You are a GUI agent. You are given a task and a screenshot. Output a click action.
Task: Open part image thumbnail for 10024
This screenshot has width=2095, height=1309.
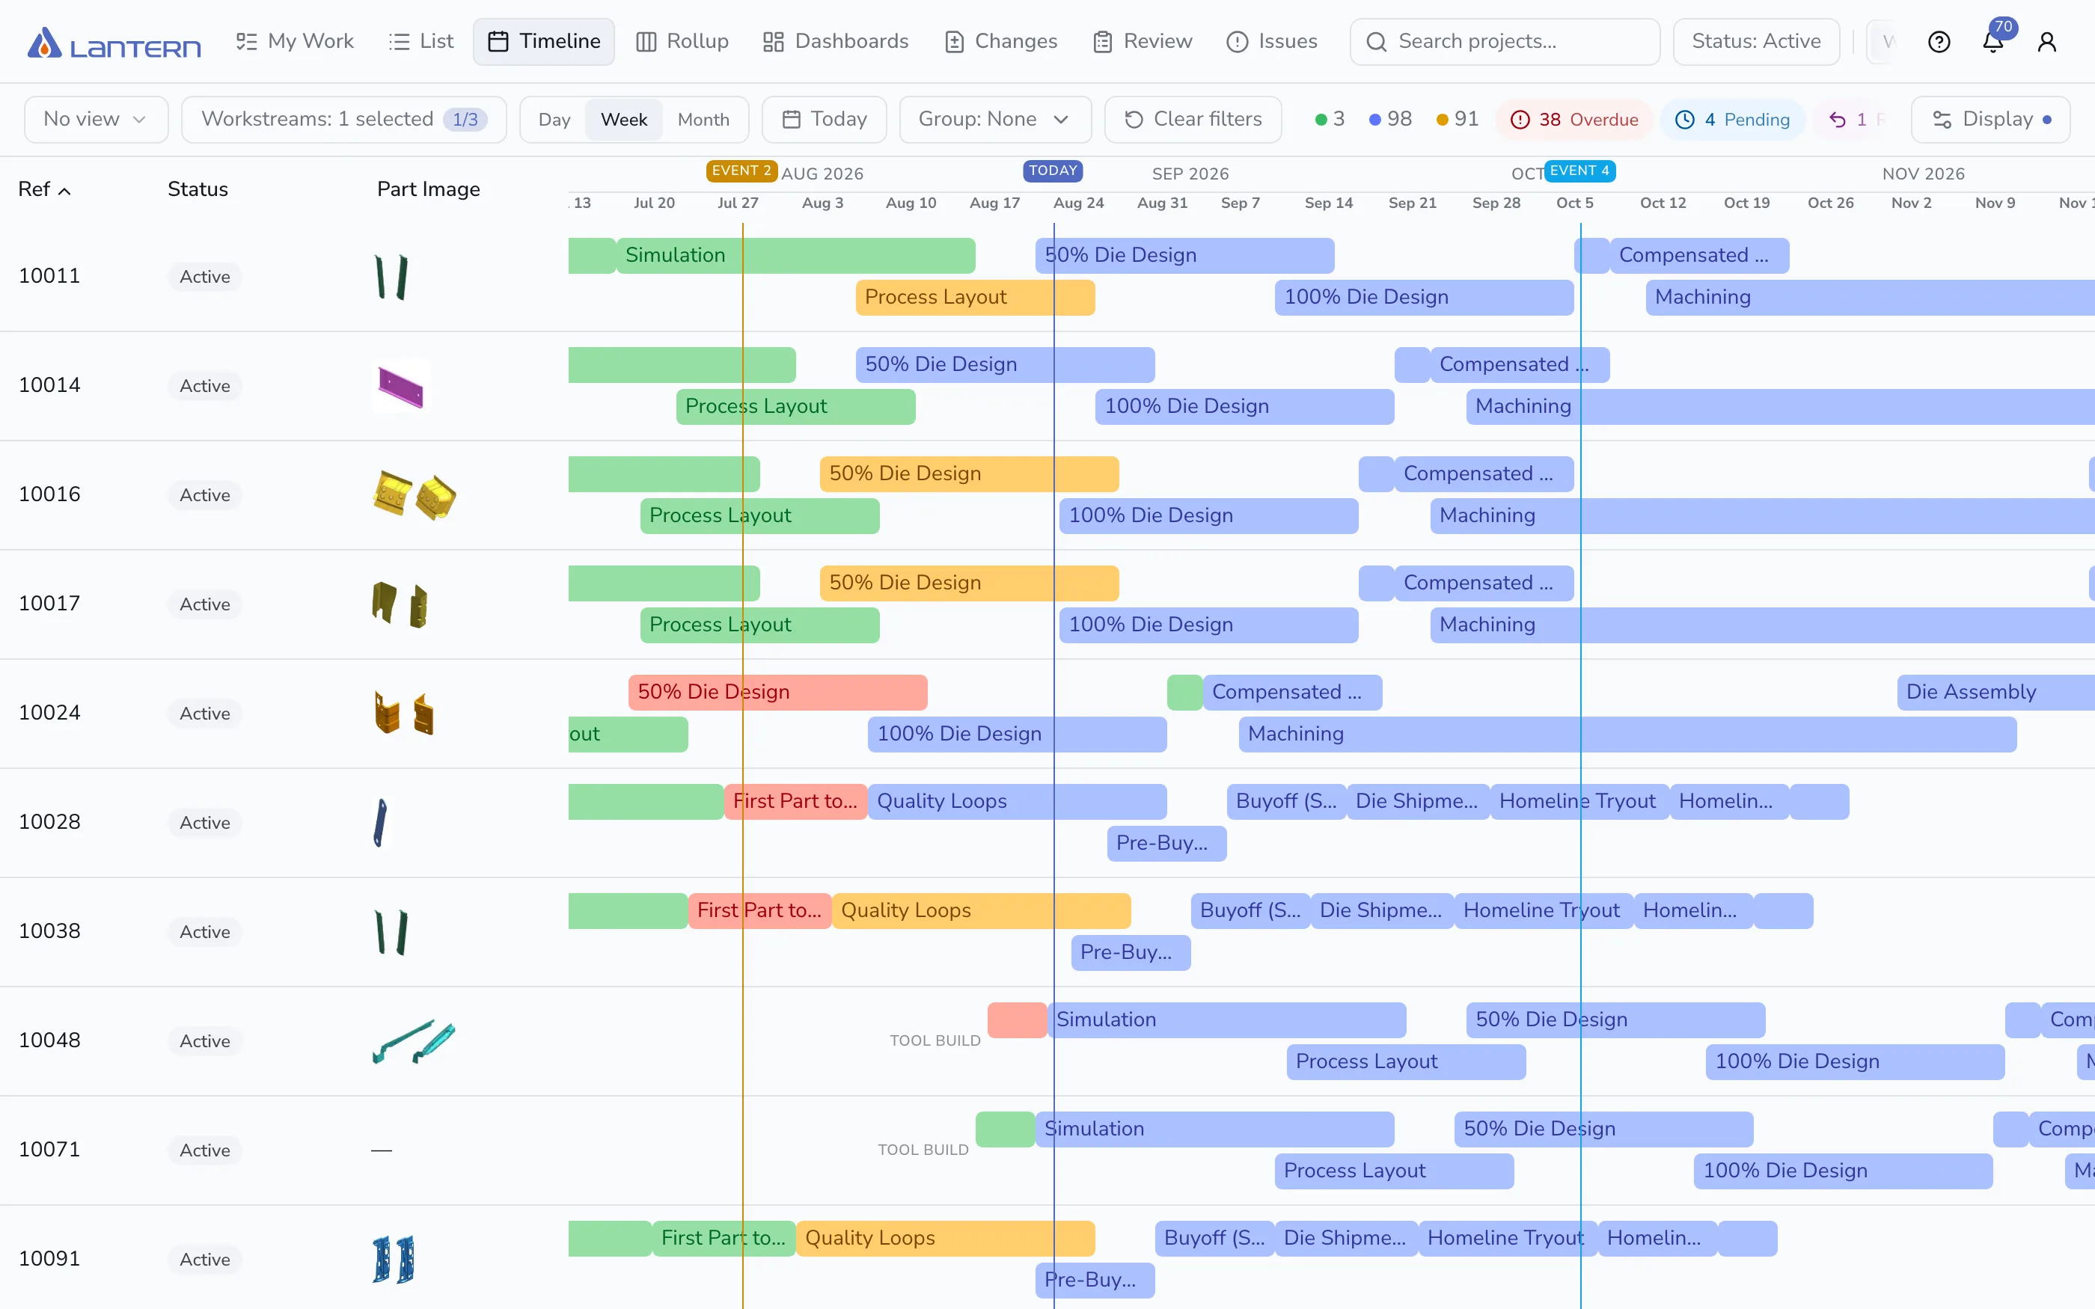[x=403, y=714]
